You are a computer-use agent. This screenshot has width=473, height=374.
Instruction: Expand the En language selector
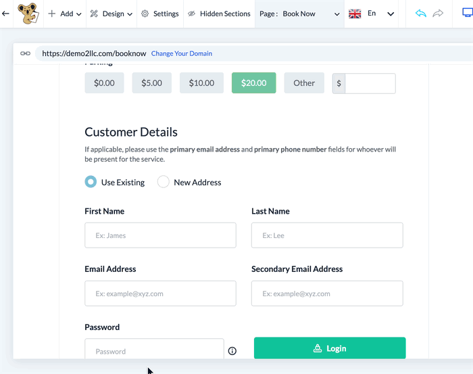coord(372,14)
